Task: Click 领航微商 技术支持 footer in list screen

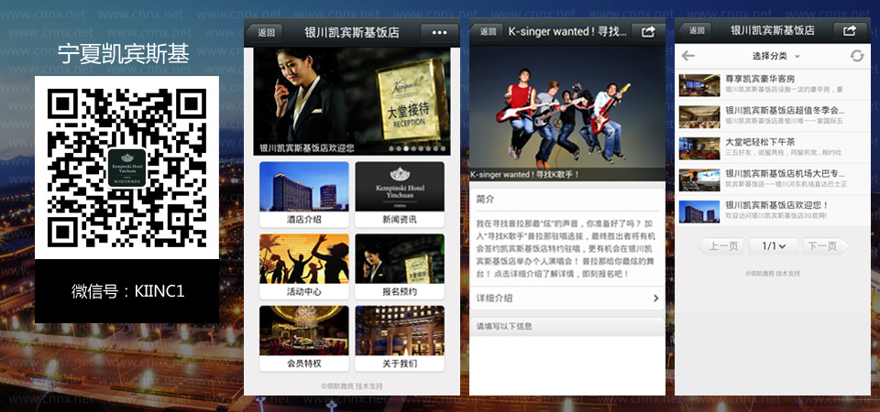Action: click(773, 274)
